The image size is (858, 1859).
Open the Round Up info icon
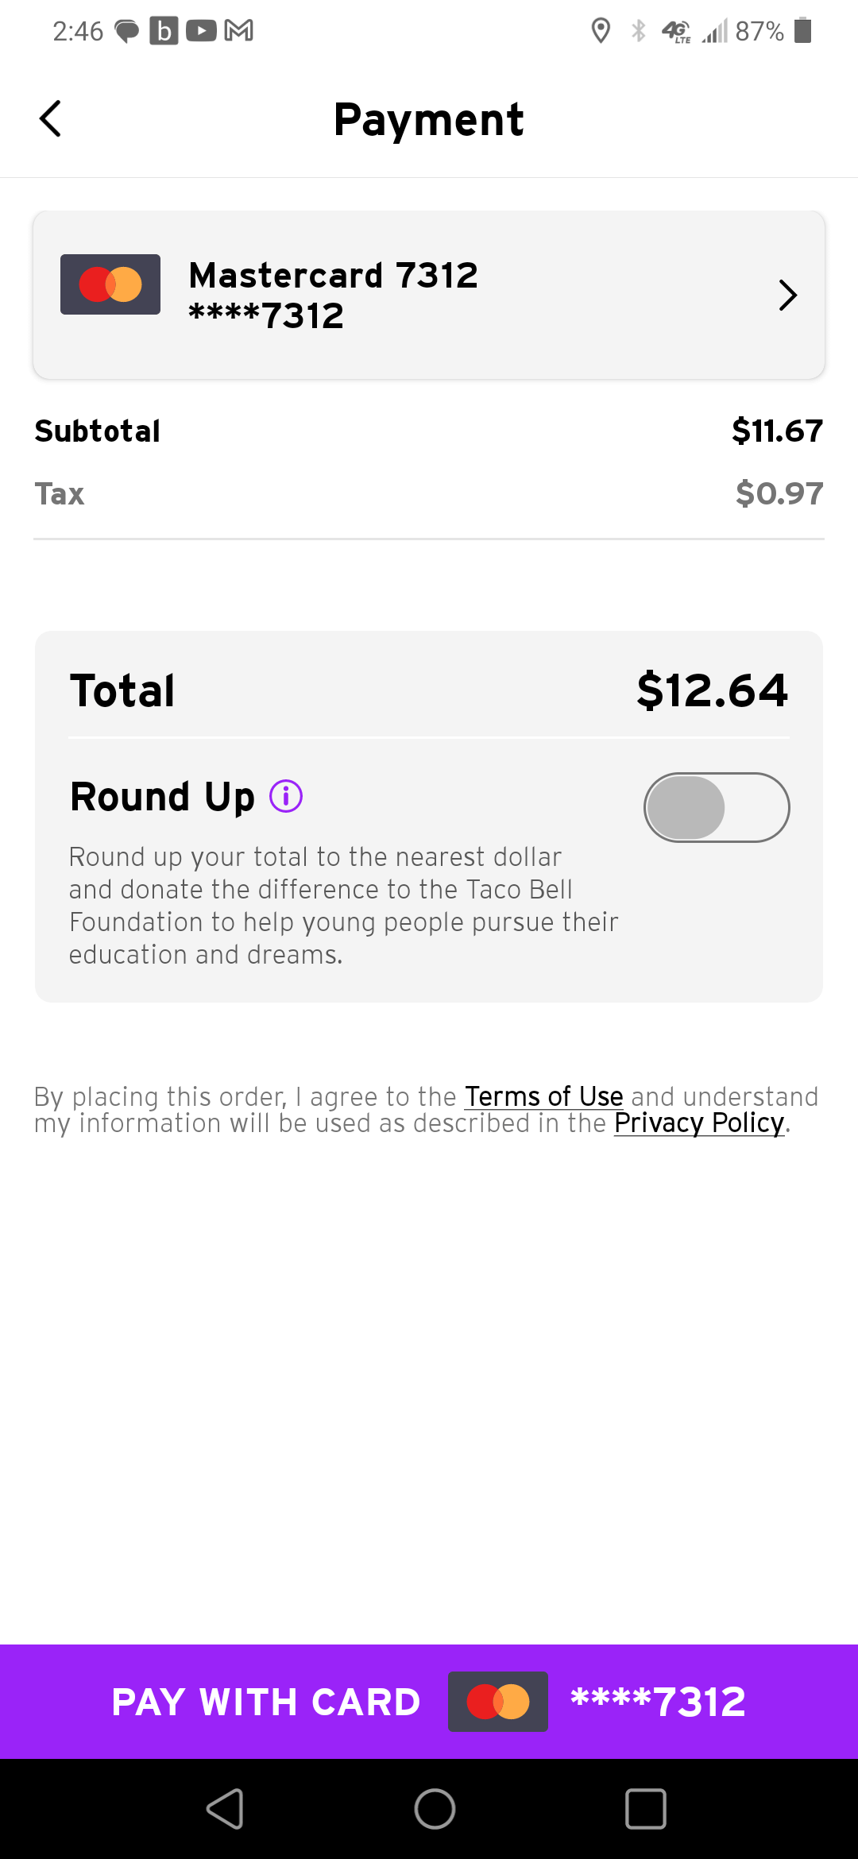click(286, 796)
